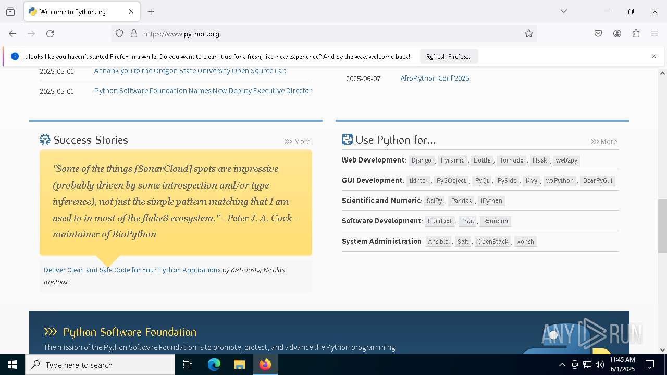Open Firefox account menu icon
The width and height of the screenshot is (667, 375).
pyautogui.click(x=617, y=34)
